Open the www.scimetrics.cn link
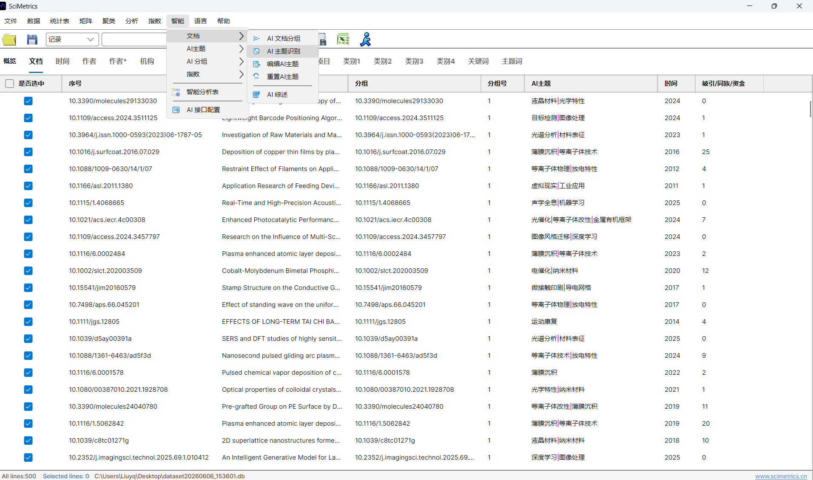 click(x=781, y=476)
